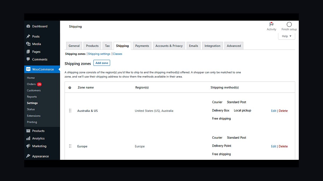Click the WooCommerce logo icon

pyautogui.click(x=28, y=69)
